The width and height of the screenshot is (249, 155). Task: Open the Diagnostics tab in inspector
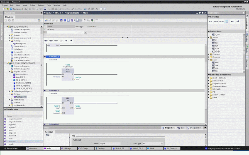click(194, 128)
